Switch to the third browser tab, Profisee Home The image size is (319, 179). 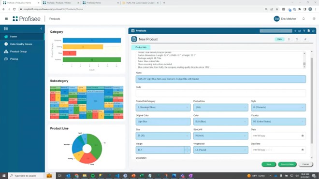(x=101, y=3)
